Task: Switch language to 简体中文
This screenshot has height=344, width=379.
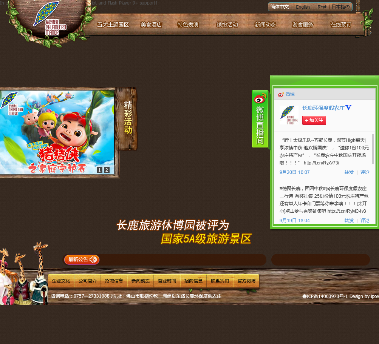Action: click(x=279, y=7)
